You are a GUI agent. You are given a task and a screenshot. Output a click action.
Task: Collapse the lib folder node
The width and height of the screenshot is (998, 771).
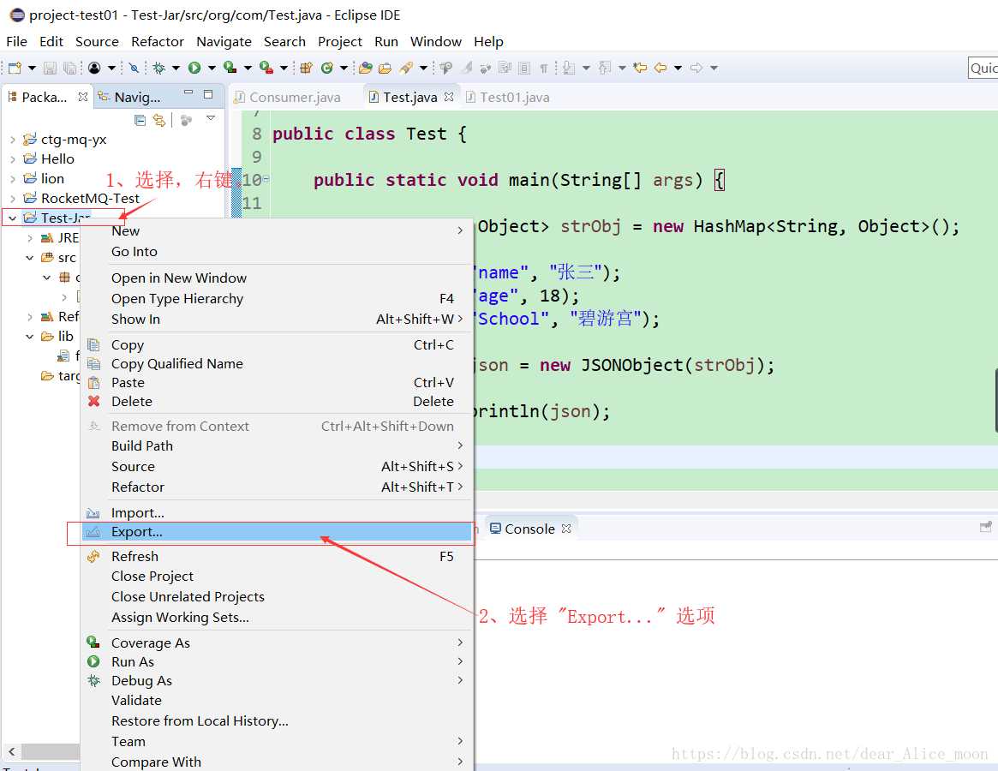click(30, 336)
